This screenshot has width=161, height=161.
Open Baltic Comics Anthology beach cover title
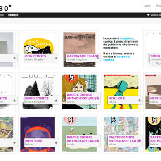(83, 139)
